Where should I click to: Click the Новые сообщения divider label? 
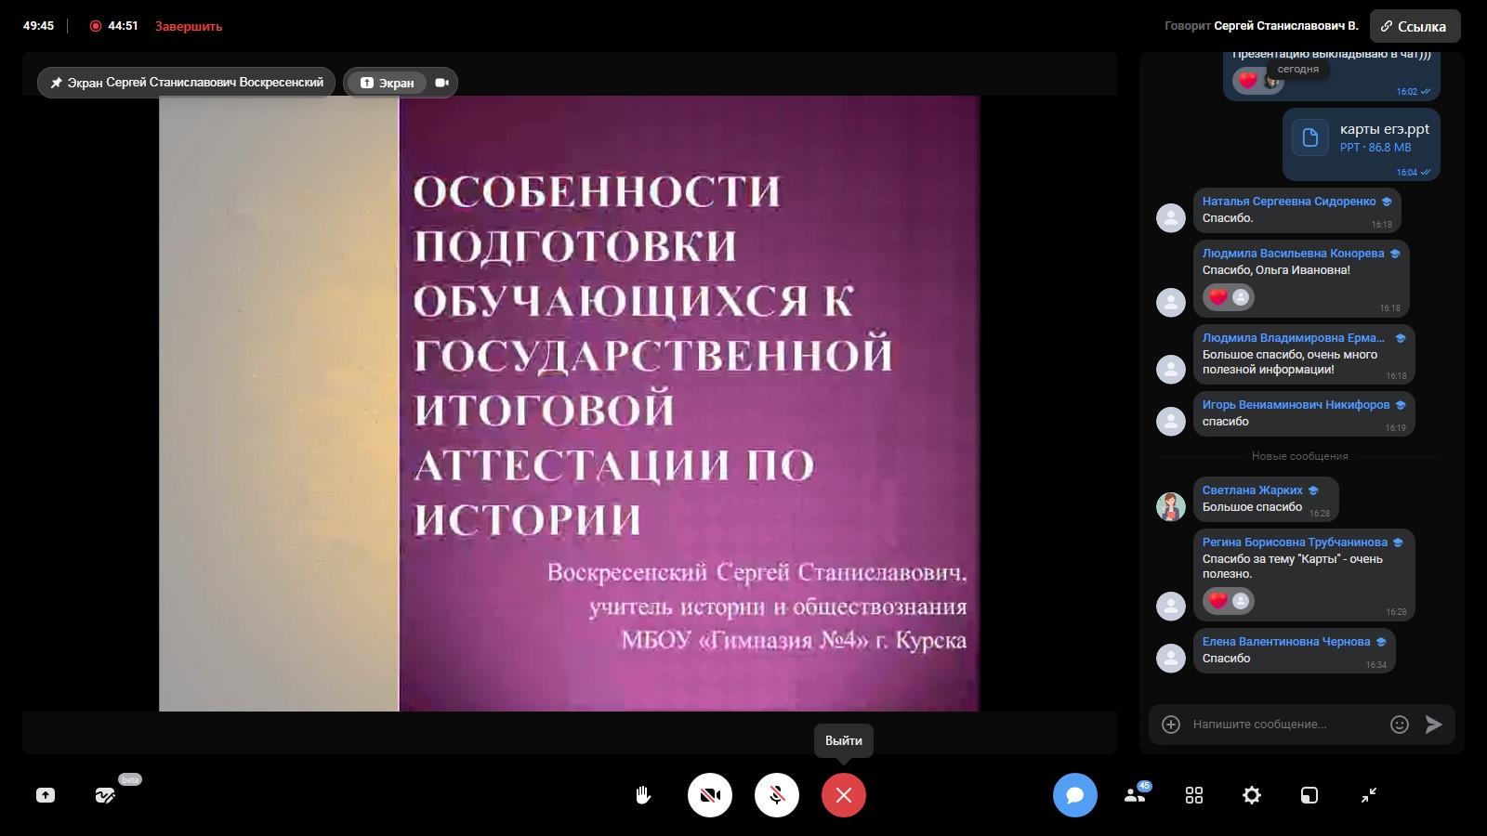click(x=1299, y=456)
